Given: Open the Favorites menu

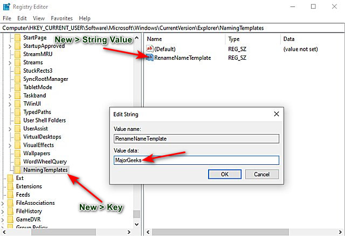Looking at the screenshot, I should (61, 18).
